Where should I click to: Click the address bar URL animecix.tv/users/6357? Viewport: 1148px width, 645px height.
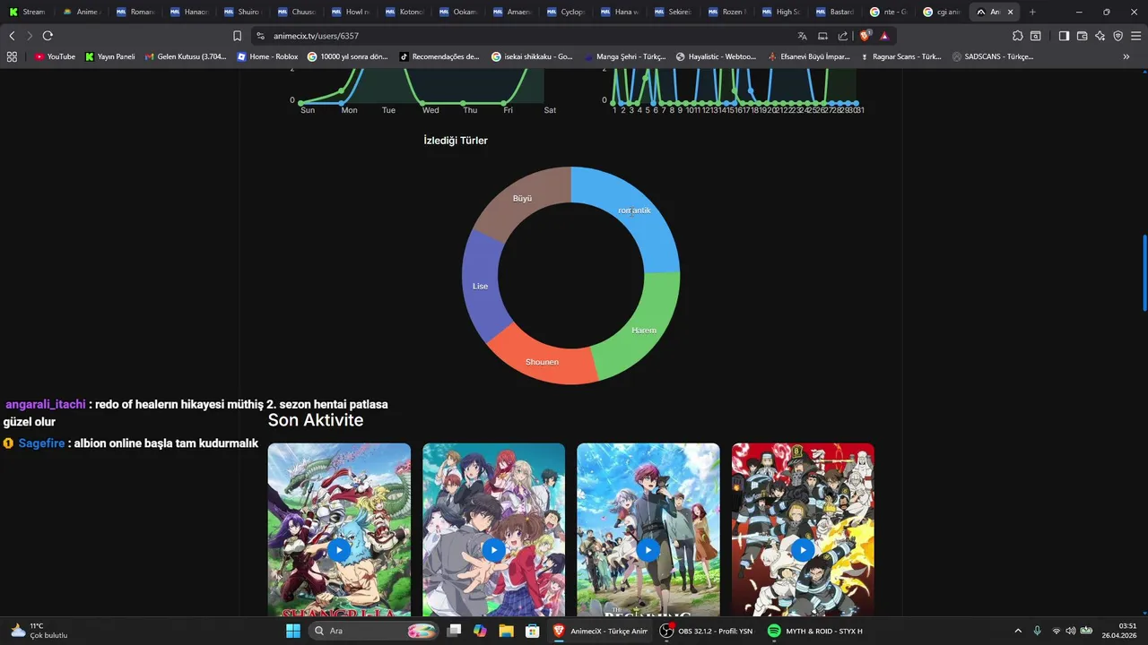pyautogui.click(x=317, y=36)
